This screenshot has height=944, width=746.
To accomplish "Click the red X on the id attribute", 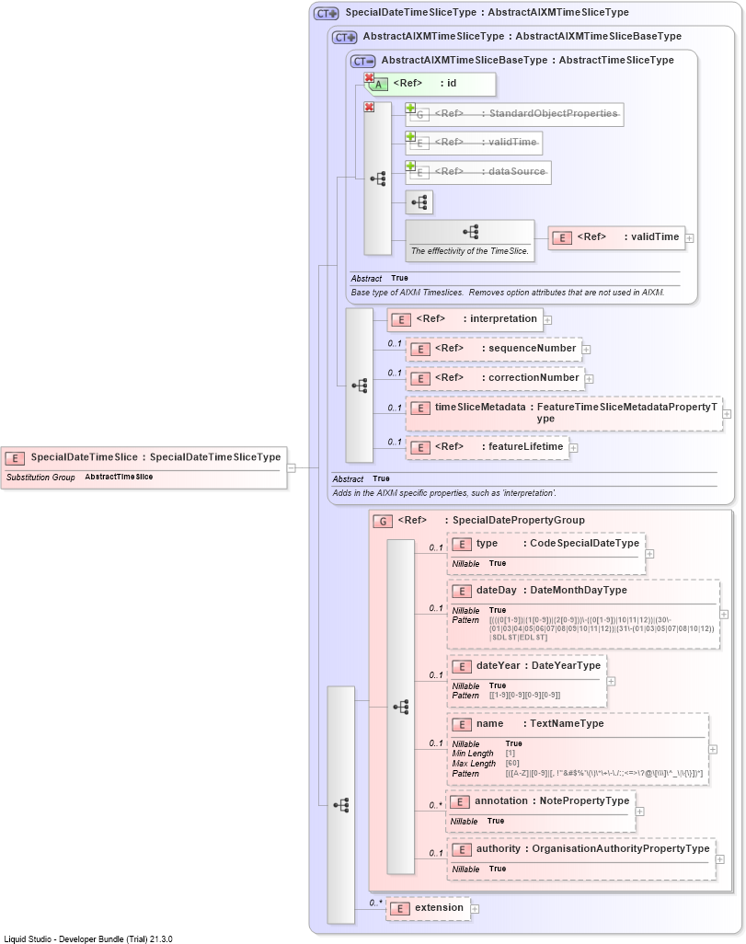I will point(369,77).
